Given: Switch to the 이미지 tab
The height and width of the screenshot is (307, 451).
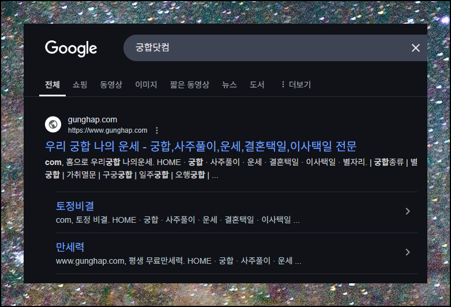Looking at the screenshot, I should pos(146,84).
